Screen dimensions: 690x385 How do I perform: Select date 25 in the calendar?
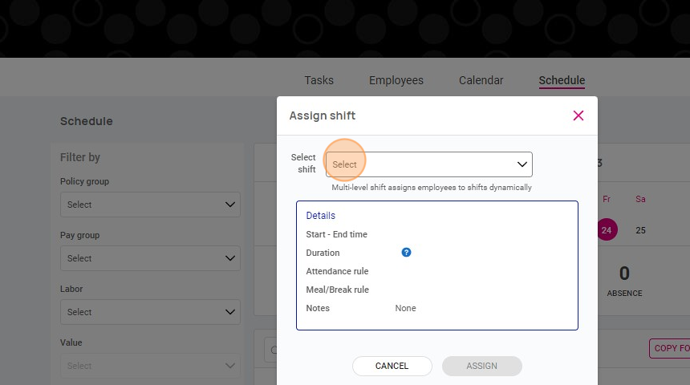641,230
